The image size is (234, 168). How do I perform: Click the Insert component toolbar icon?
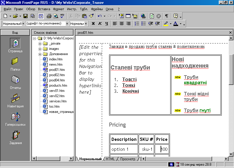coord(121,16)
